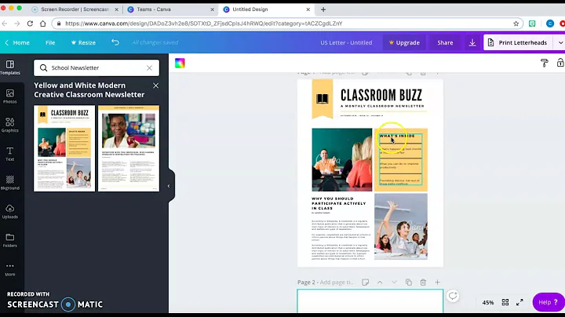Reload the page in browser

(x=30, y=24)
